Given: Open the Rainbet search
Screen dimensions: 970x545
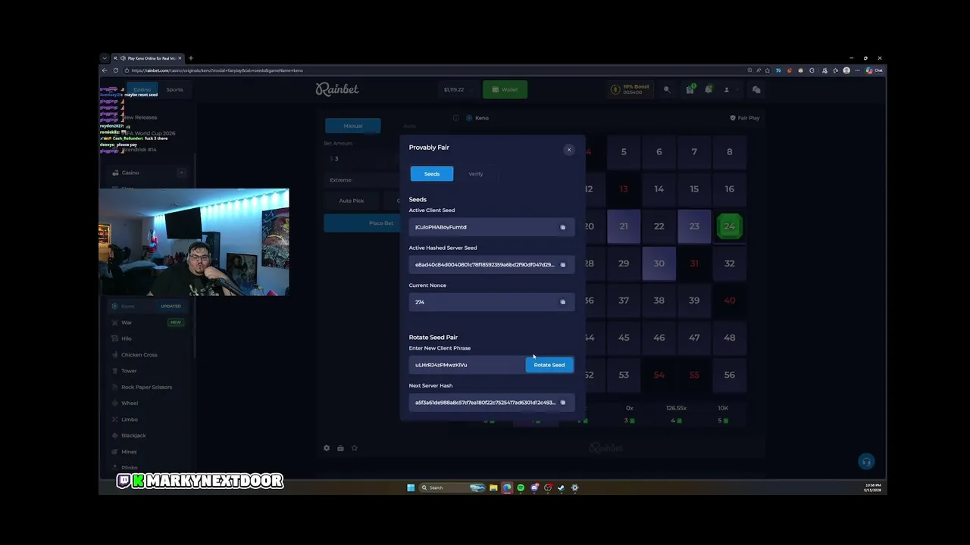Looking at the screenshot, I should (667, 89).
